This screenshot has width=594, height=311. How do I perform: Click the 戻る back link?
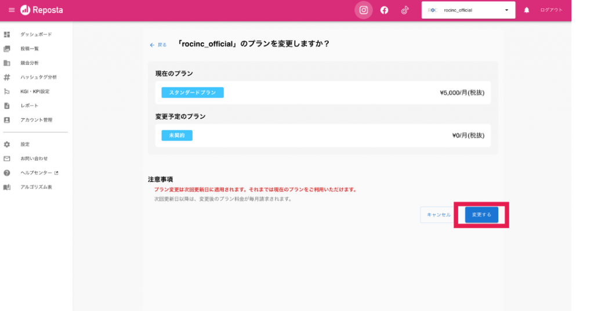coord(158,45)
